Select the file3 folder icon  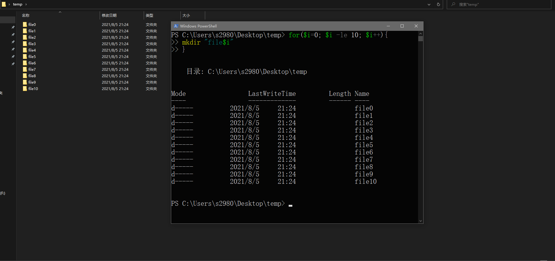(25, 44)
